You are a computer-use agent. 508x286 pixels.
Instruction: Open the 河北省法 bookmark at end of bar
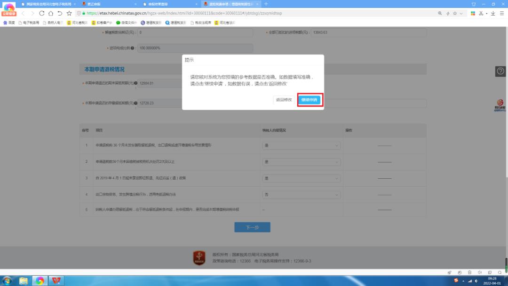coord(224,23)
